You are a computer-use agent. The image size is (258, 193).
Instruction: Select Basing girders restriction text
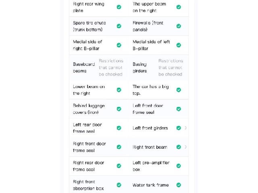pos(171,68)
